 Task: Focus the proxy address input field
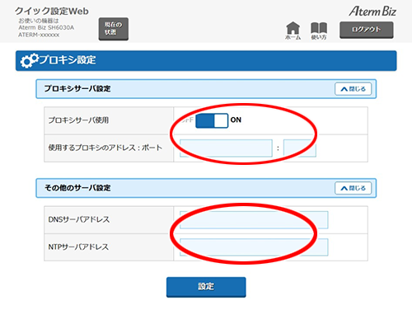[226, 148]
